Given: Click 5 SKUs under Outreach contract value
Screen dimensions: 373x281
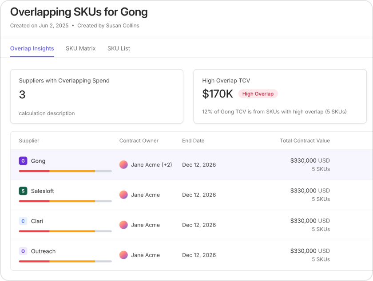Looking at the screenshot, I should coord(321,259).
